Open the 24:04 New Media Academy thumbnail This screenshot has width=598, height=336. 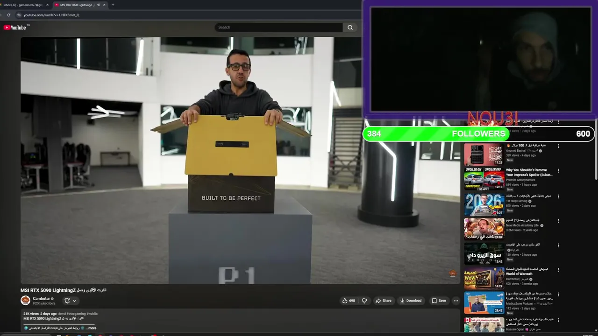pos(484,229)
